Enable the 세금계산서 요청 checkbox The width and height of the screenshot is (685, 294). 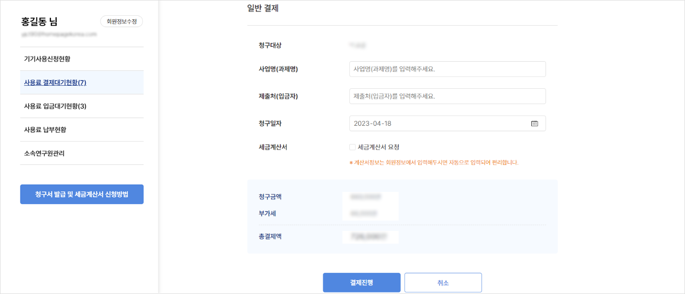click(x=352, y=147)
